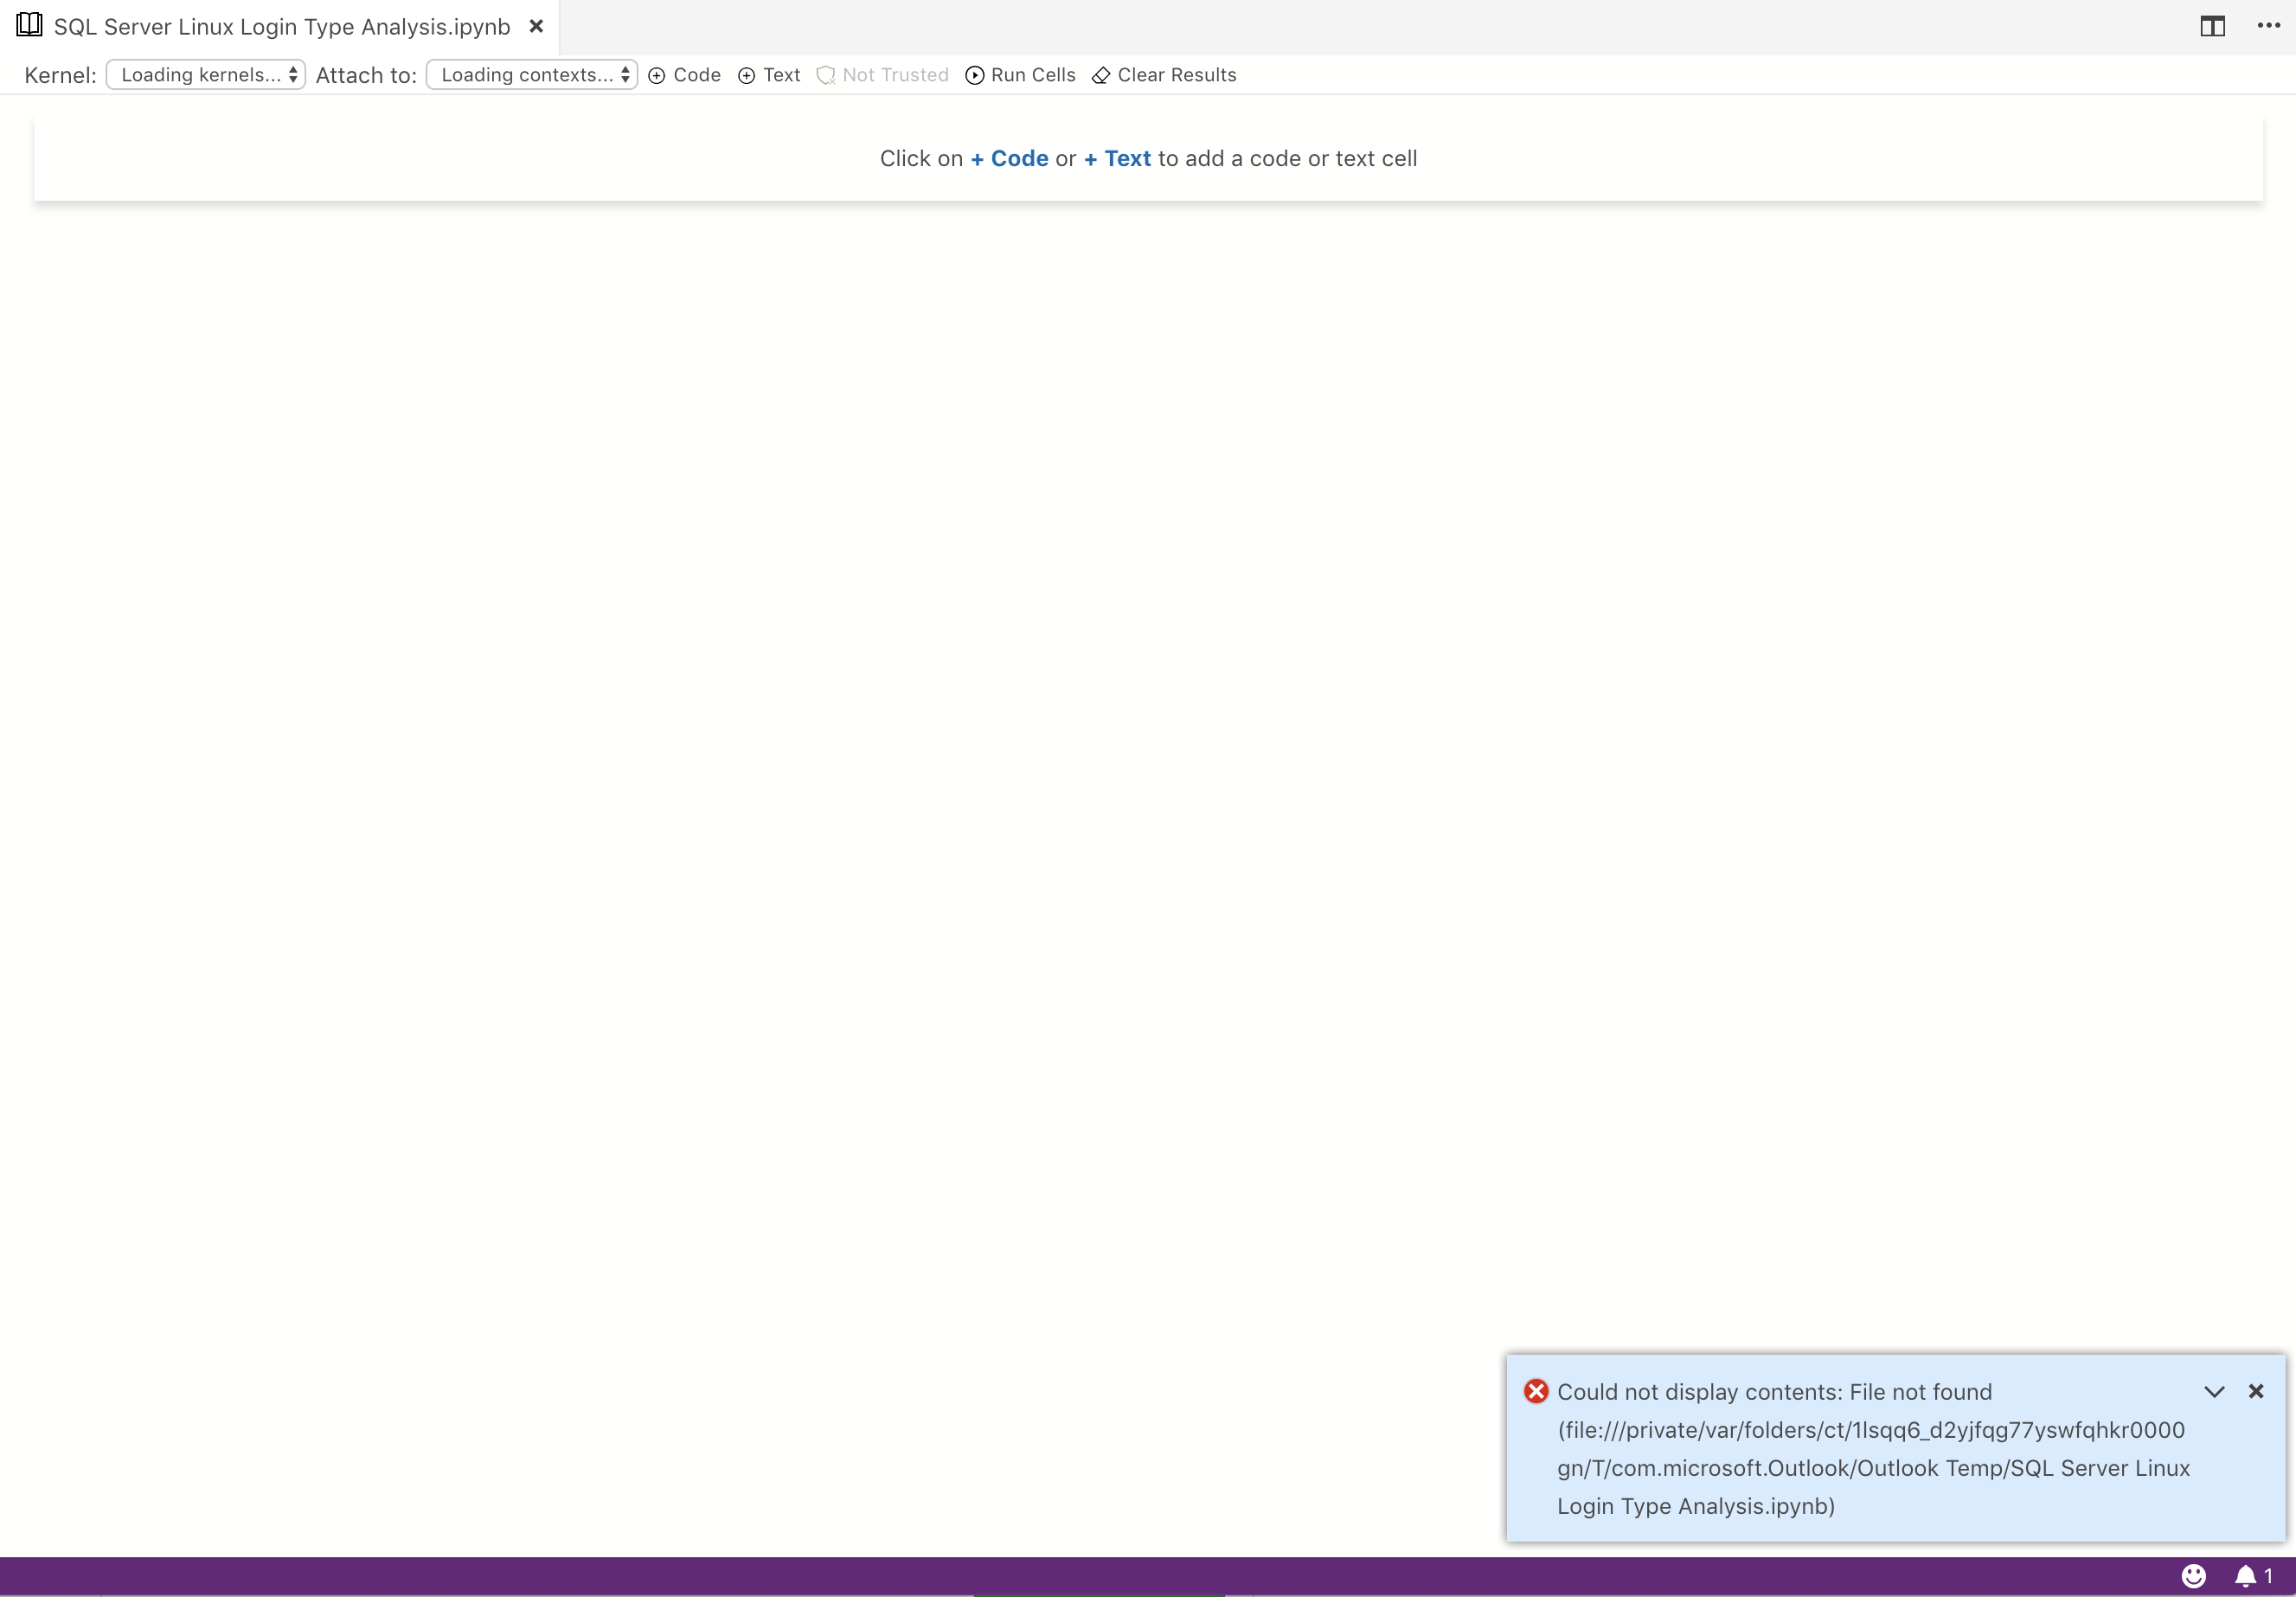Screen dimensions: 2296x1597
Task: Add a new code cell from the toolbar
Action: click(684, 75)
